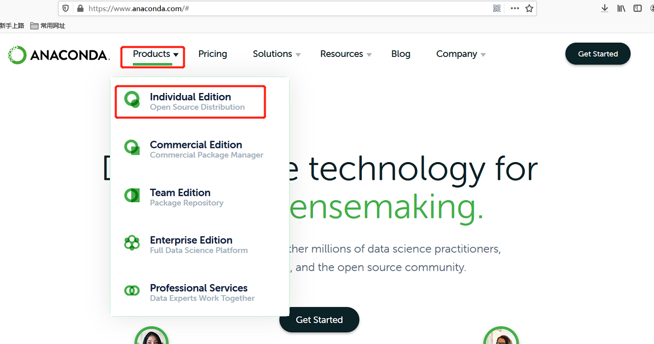Image resolution: width=654 pixels, height=344 pixels.
Task: Open the 新手上路 bookmark
Action: [x=12, y=25]
